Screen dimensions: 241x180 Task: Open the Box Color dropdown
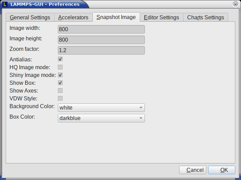(x=101, y=118)
